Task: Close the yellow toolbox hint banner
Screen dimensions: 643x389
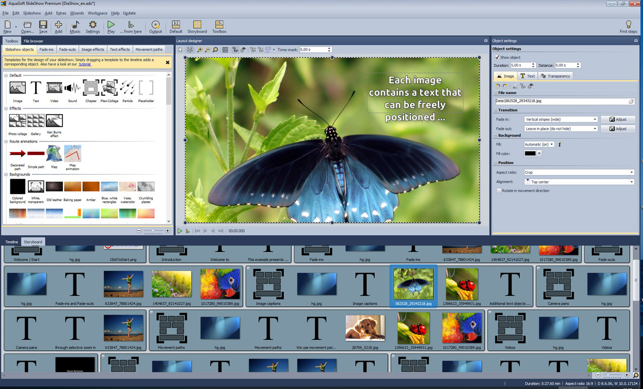Action: (167, 62)
